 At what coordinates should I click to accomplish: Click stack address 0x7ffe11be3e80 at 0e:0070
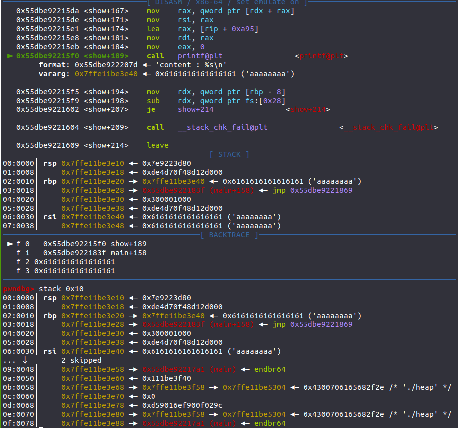coord(93,414)
